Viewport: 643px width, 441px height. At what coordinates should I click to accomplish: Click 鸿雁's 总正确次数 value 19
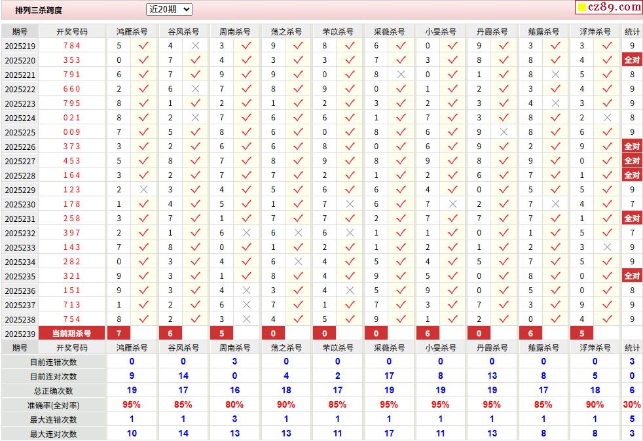click(132, 390)
